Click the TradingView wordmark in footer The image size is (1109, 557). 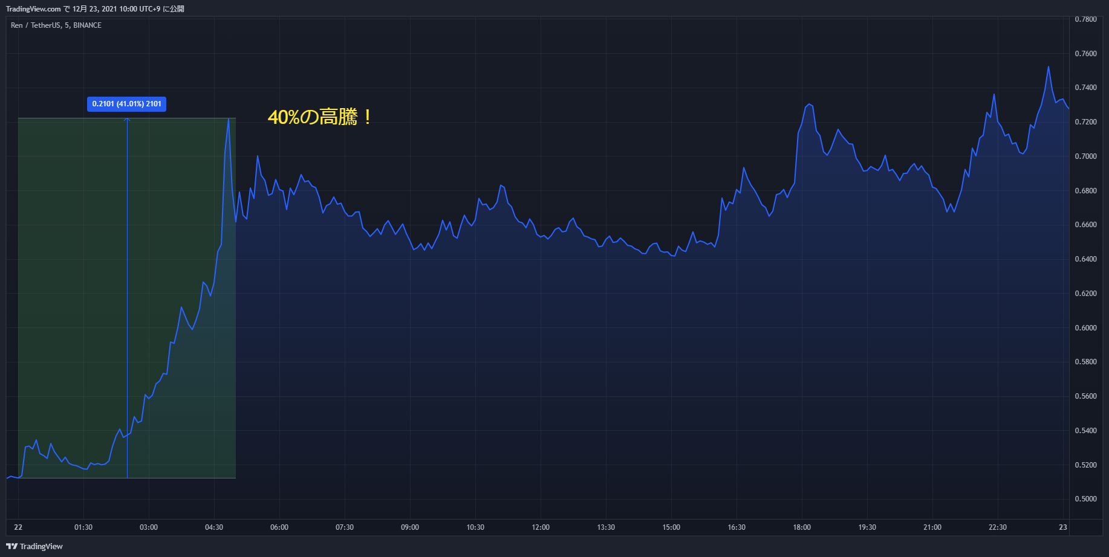coord(41,547)
